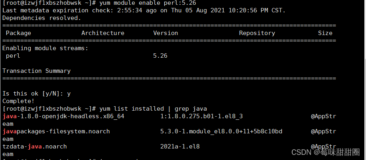
Task: Click the 'yum list installed | grep java' command
Action: [153, 109]
